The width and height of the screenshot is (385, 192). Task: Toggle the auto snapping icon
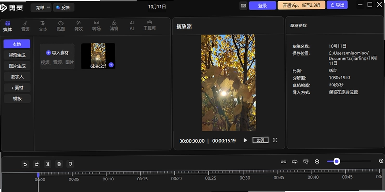pyautogui.click(x=295, y=162)
